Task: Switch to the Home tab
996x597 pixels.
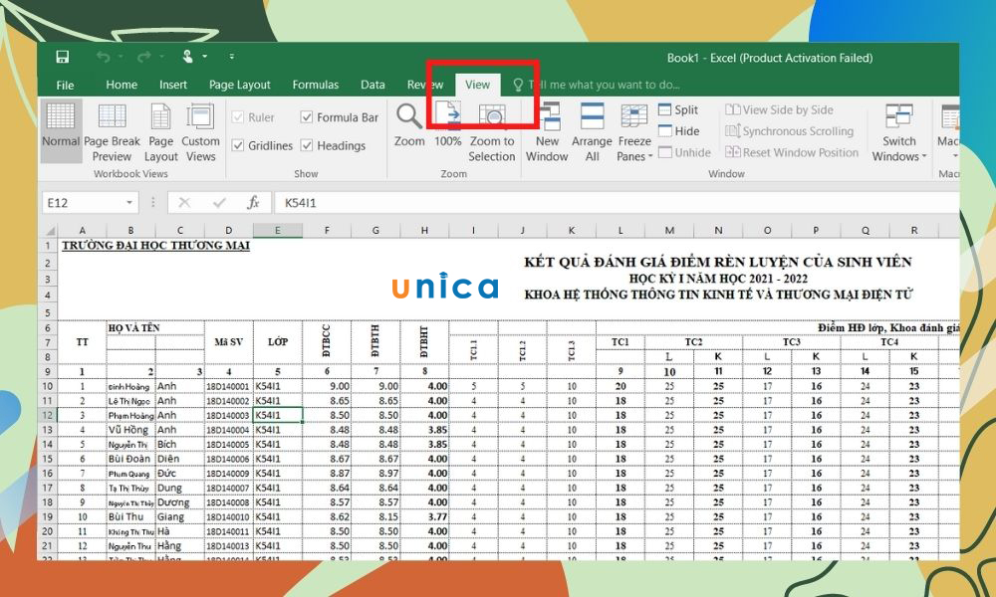Action: tap(122, 85)
